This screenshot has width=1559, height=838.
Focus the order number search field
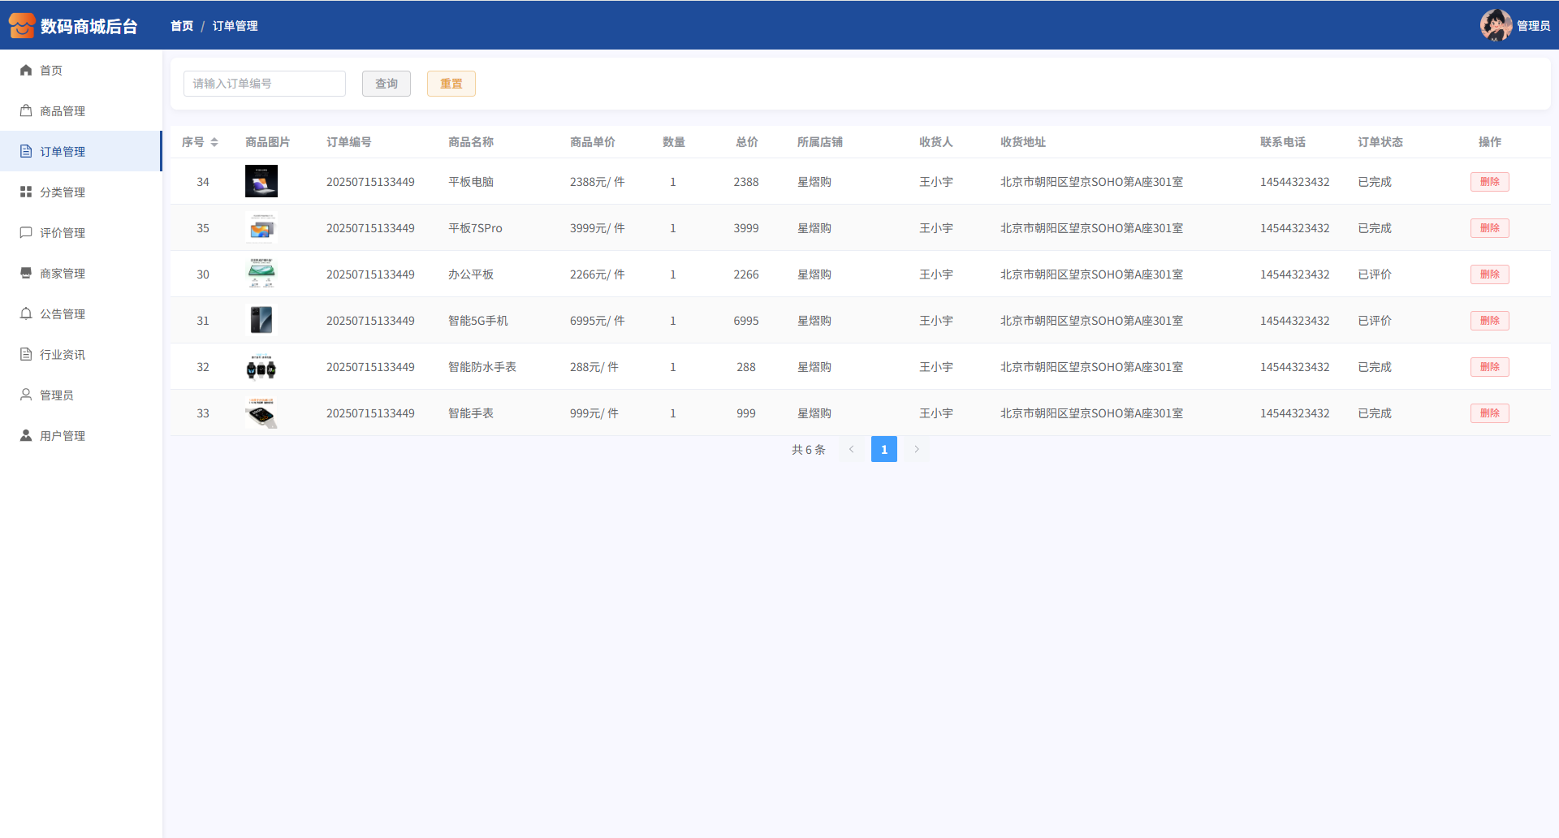(x=265, y=84)
